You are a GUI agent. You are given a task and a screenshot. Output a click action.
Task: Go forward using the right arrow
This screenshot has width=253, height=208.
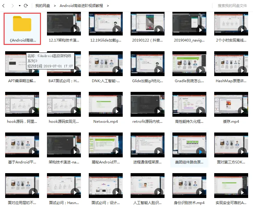(13, 6)
